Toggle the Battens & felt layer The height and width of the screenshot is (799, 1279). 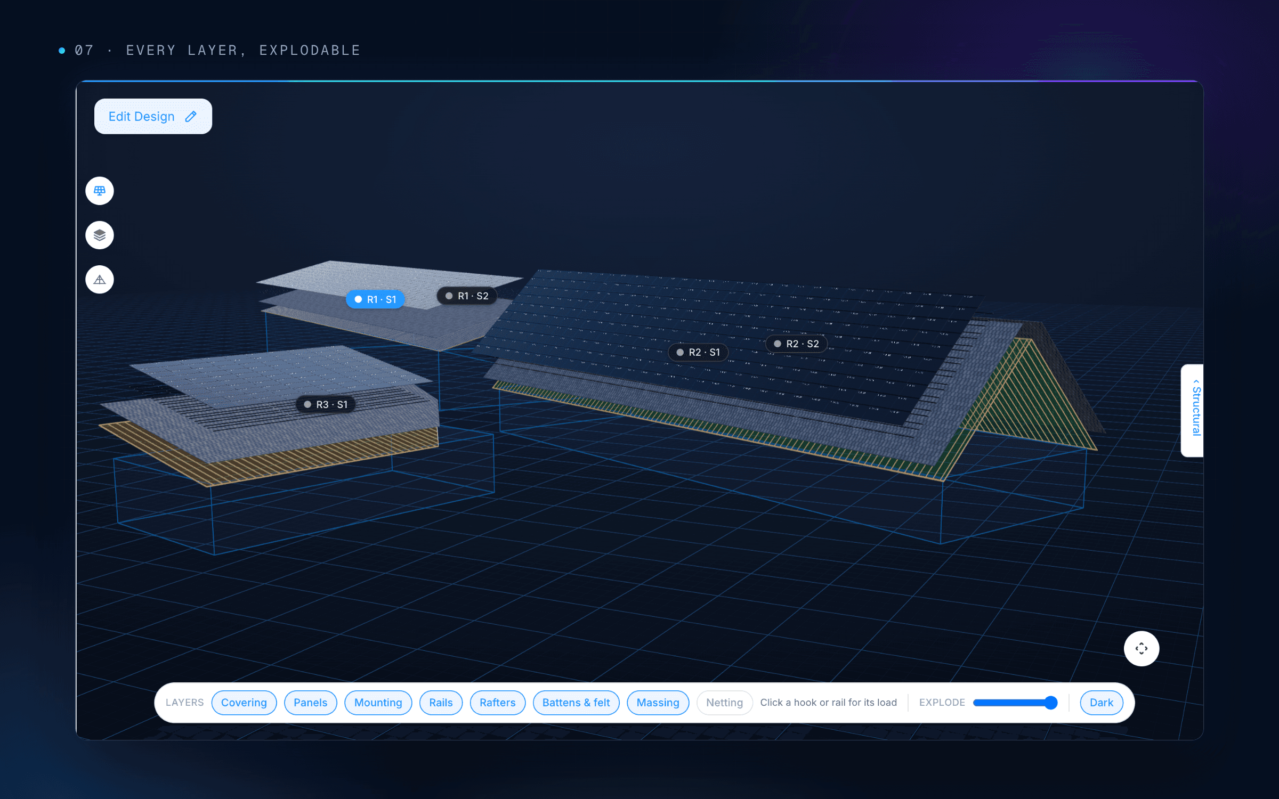576,703
